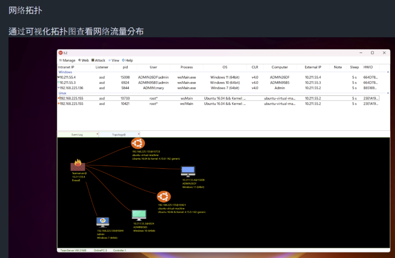Click the red app logo in the title bar

[x=61, y=53]
